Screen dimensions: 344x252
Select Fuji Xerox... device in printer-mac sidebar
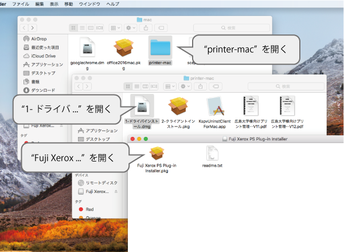tap(94, 191)
